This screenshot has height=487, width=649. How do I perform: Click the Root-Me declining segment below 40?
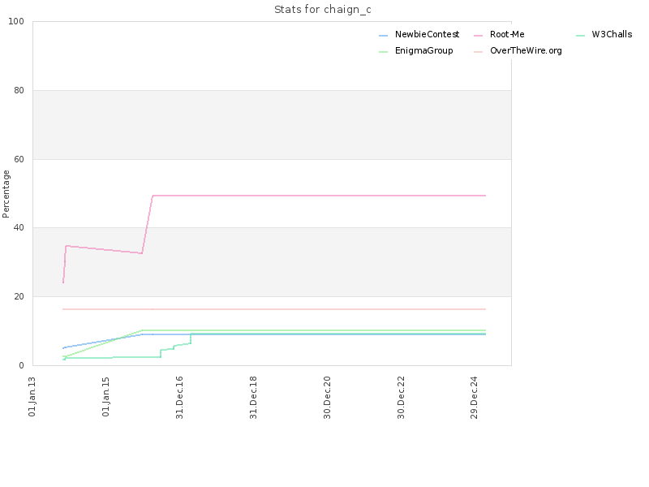coord(105,250)
